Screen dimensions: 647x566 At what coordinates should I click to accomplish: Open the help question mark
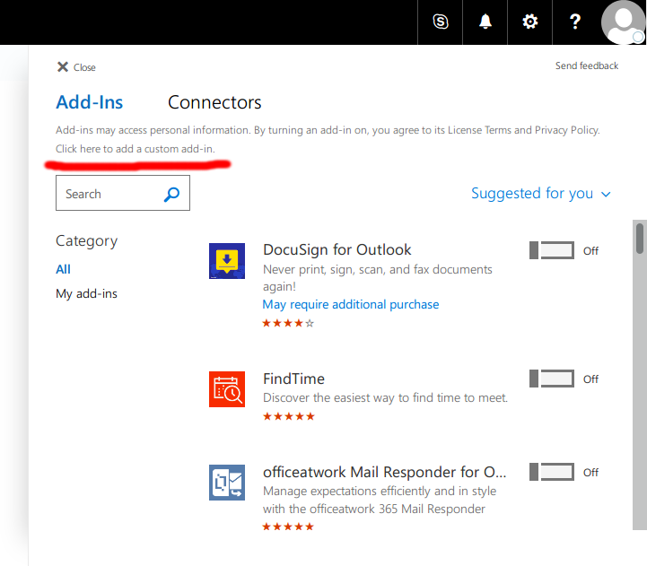pos(575,22)
